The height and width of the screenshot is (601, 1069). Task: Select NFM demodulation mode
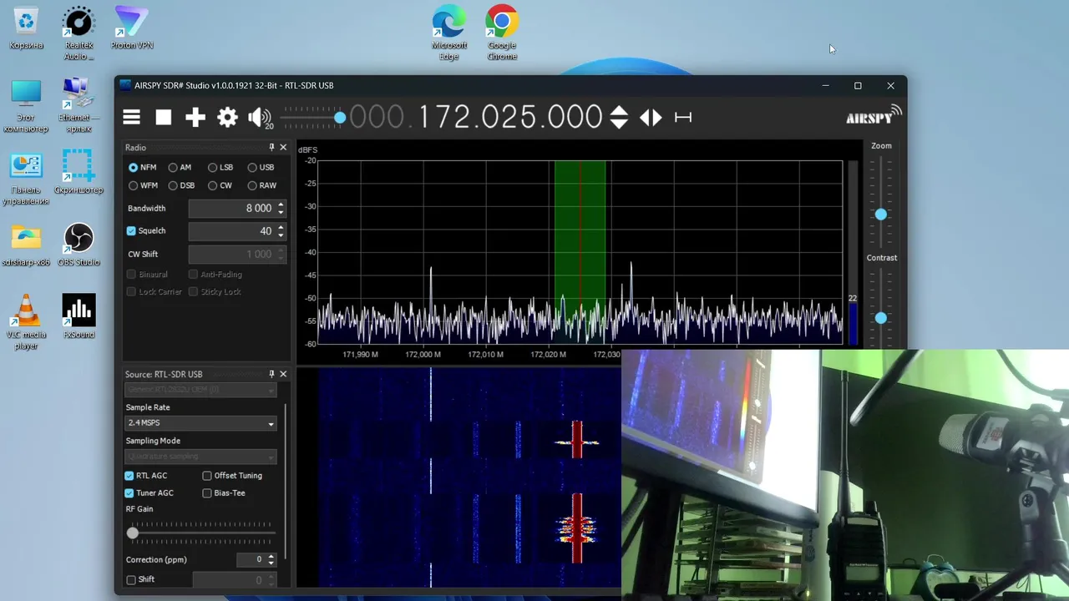click(142, 167)
